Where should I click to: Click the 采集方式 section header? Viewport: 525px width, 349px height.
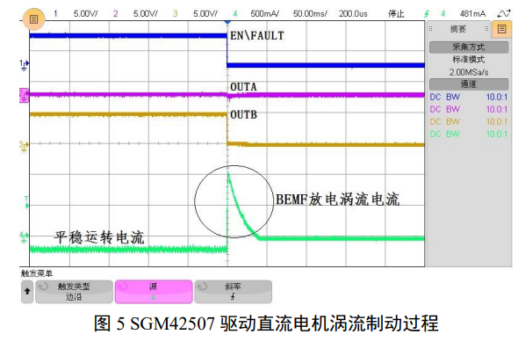[469, 47]
